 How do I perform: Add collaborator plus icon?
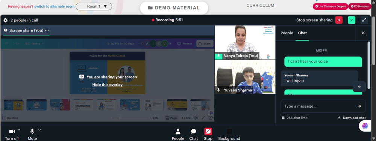pyautogui.click(x=170, y=44)
